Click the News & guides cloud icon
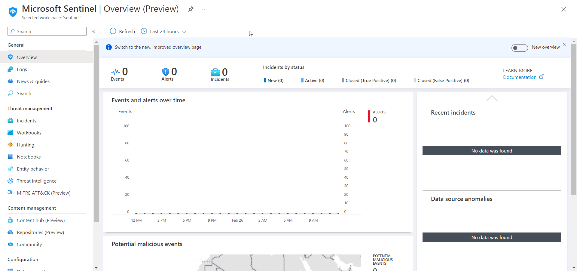 [x=11, y=81]
